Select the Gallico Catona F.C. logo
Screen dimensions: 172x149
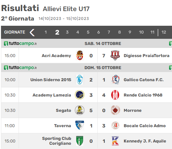[x=115, y=80]
